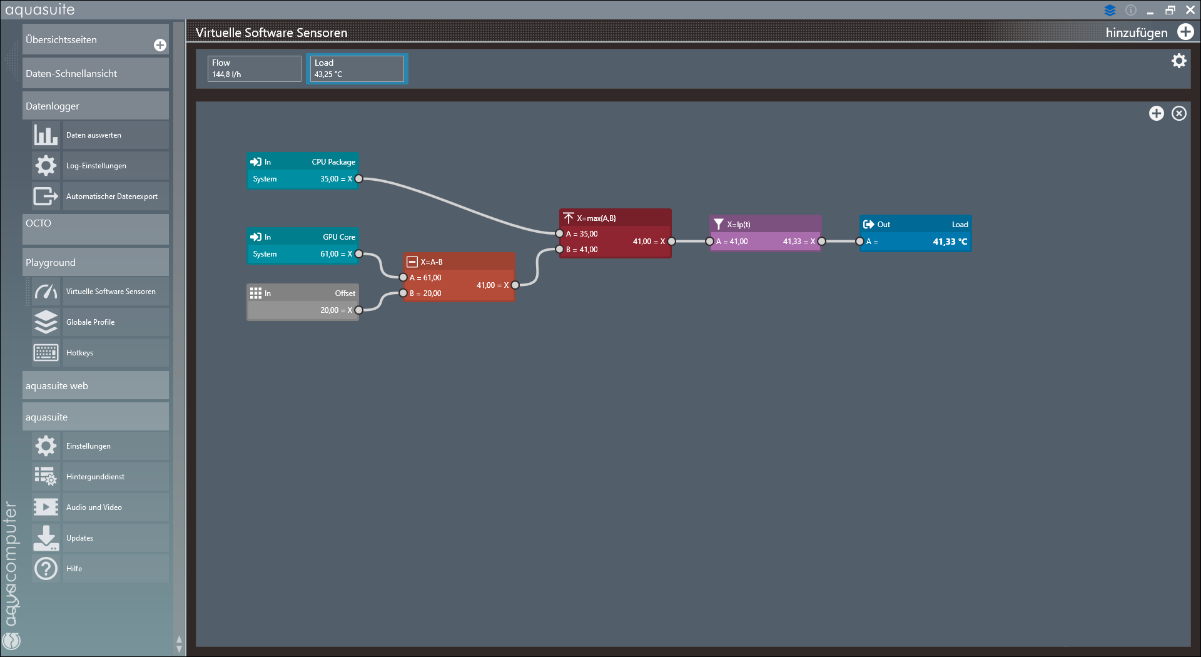Click the max arrow icon on X=max(A,B) node
This screenshot has width=1201, height=657.
[569, 218]
